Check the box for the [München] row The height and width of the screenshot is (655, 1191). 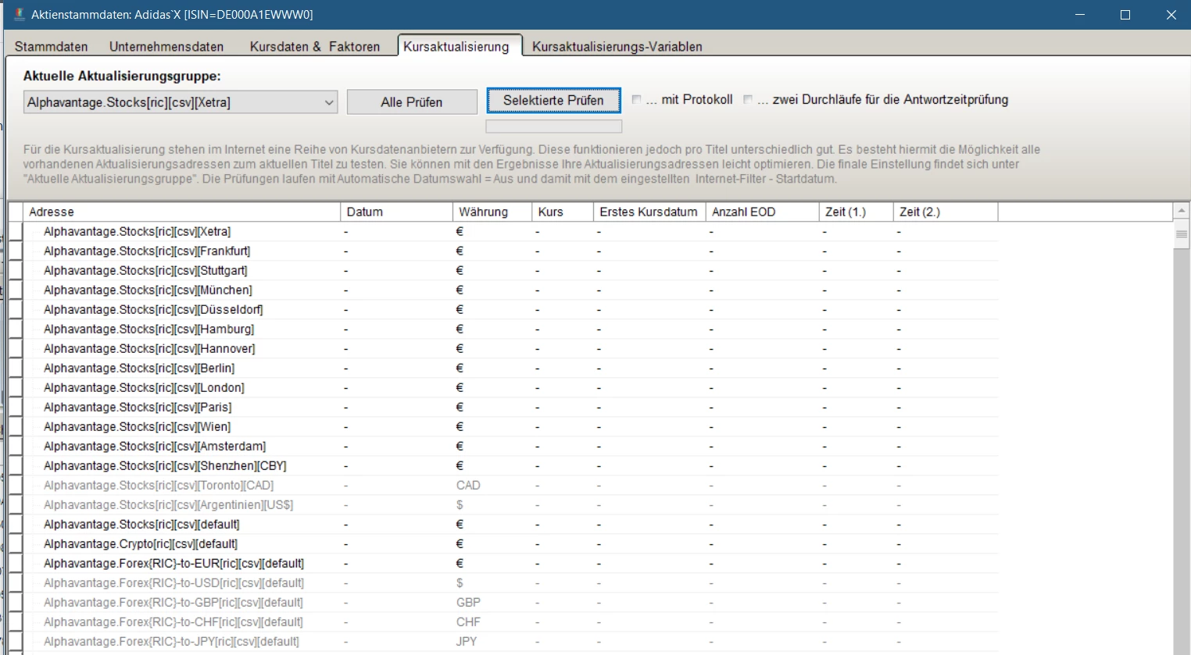click(16, 290)
